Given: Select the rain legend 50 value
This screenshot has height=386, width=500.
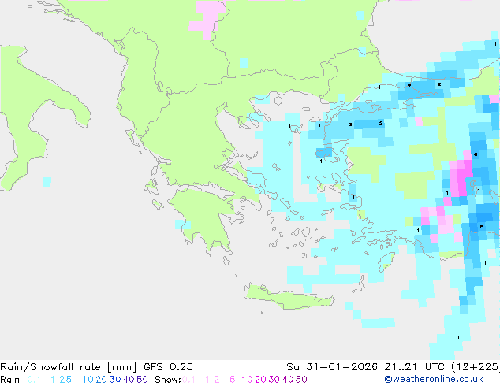Looking at the screenshot, I should click(142, 380).
